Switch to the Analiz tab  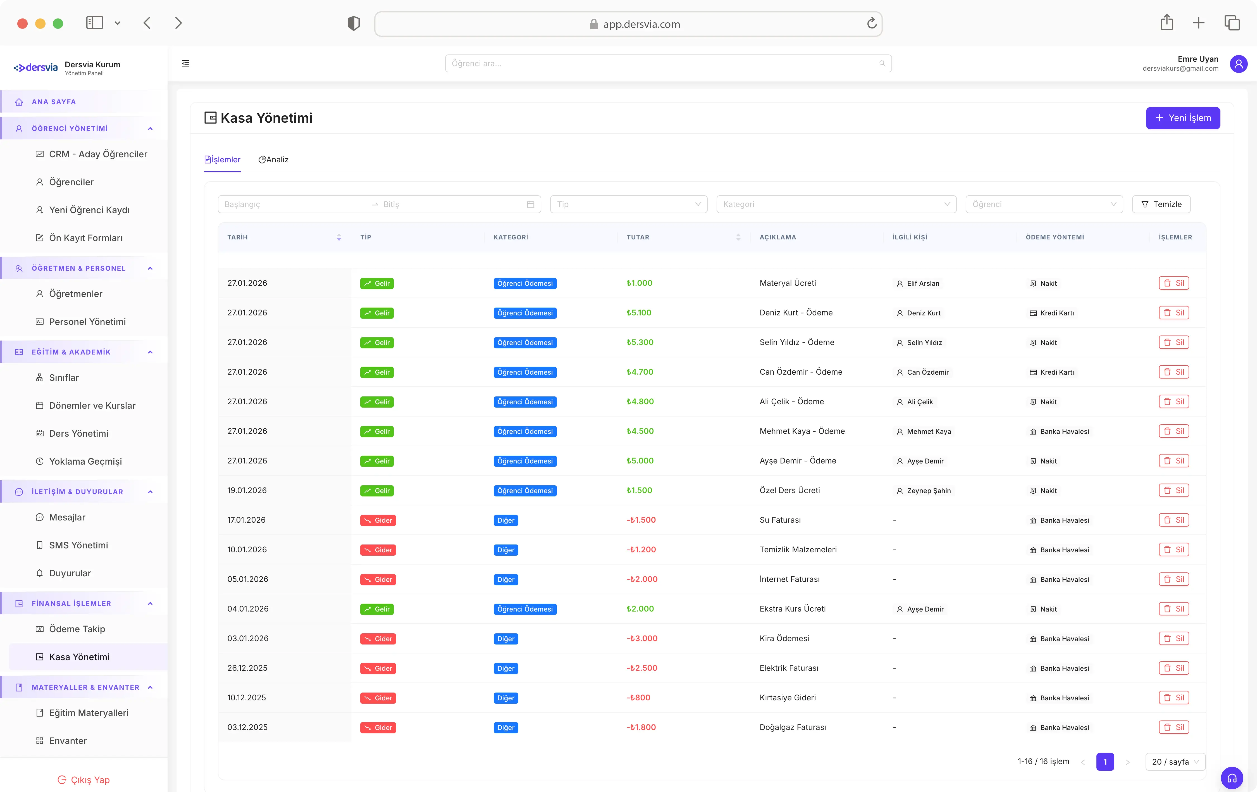[x=273, y=160]
